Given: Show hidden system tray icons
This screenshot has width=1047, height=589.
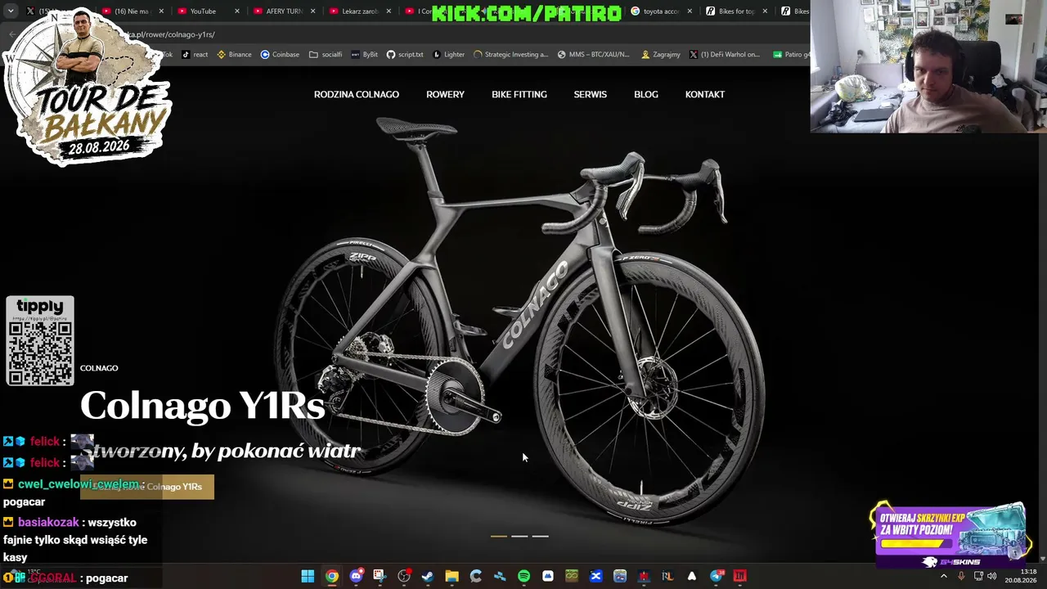Looking at the screenshot, I should point(943,577).
